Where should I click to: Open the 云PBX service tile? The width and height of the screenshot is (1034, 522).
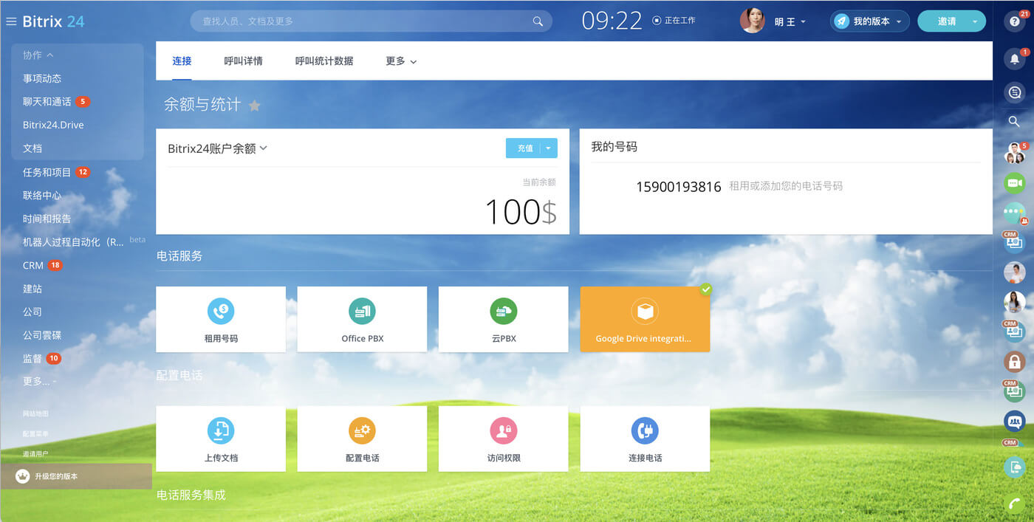pyautogui.click(x=504, y=319)
